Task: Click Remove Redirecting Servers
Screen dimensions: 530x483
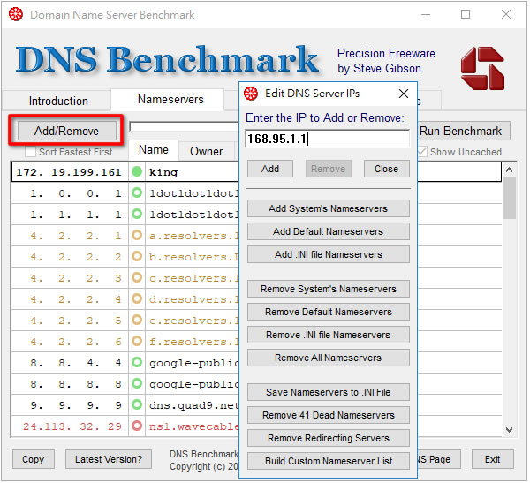Action: pos(329,438)
